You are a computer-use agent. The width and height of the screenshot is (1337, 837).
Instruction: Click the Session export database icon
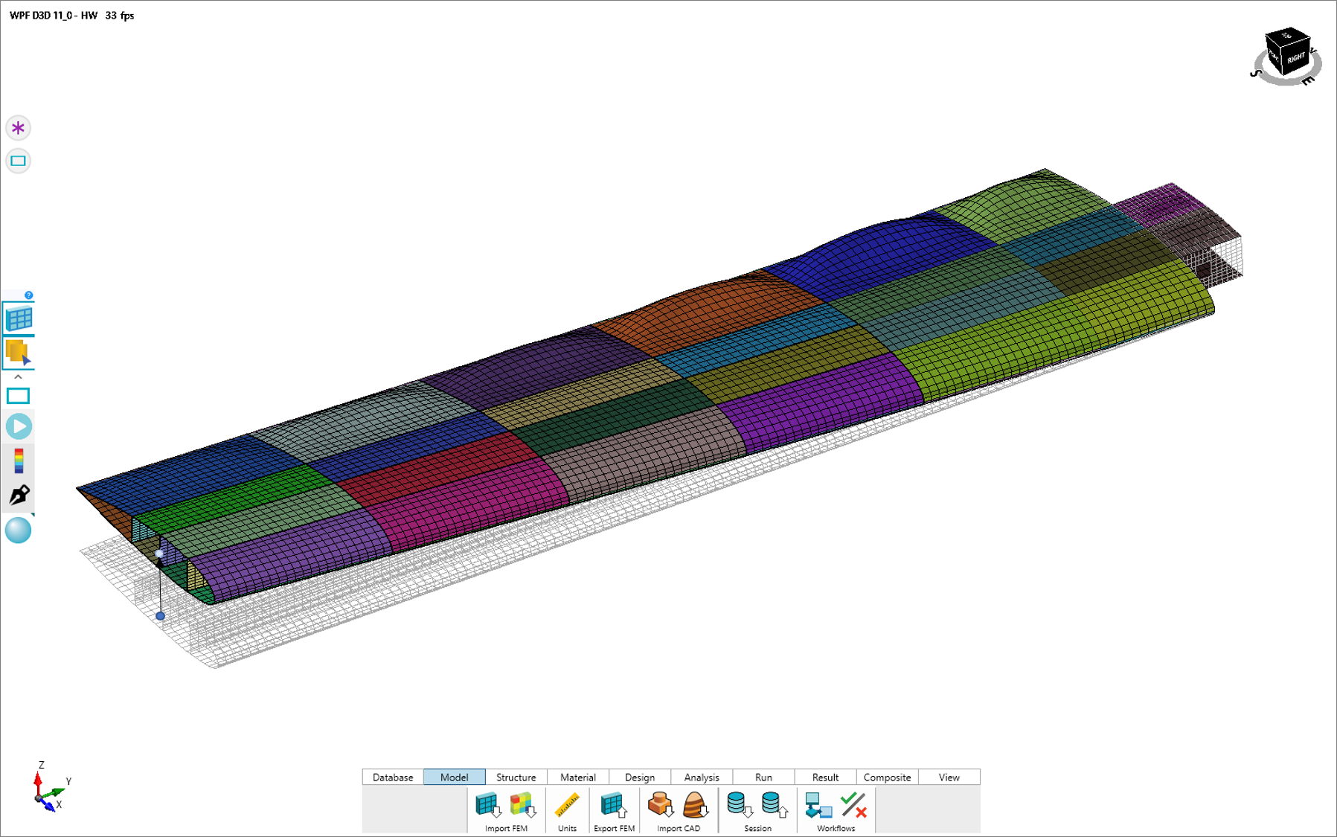(x=775, y=805)
